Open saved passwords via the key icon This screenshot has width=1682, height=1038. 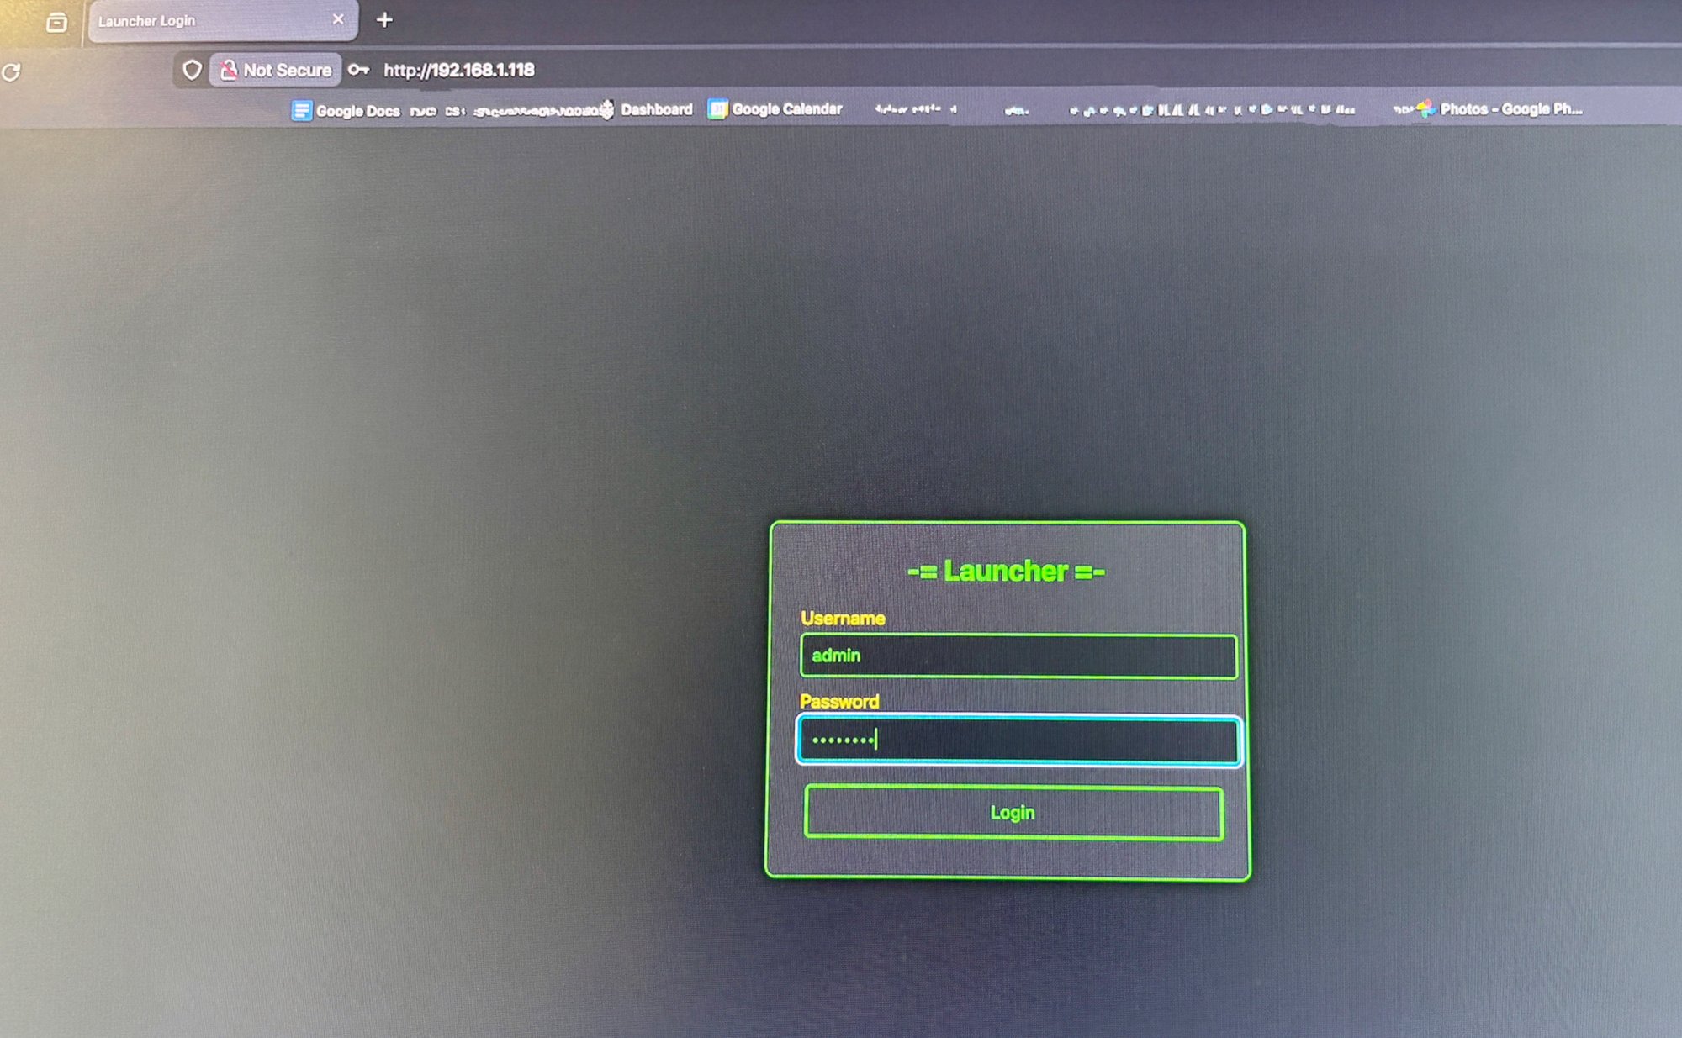[x=358, y=71]
